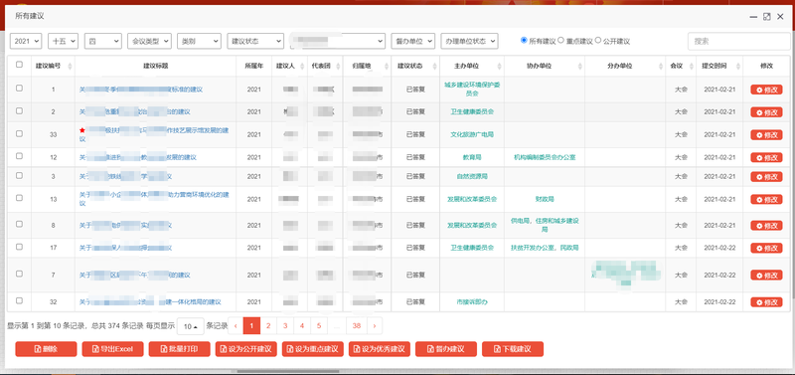
Task: Jump to last page 38
Action: click(x=357, y=326)
